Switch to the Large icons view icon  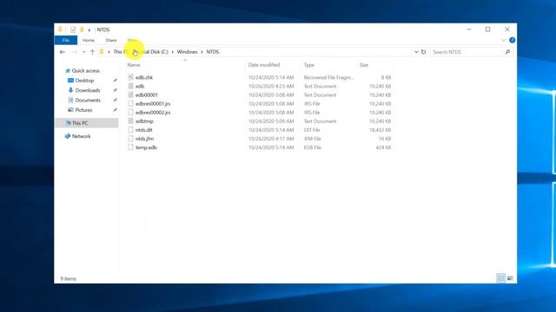[x=510, y=278]
